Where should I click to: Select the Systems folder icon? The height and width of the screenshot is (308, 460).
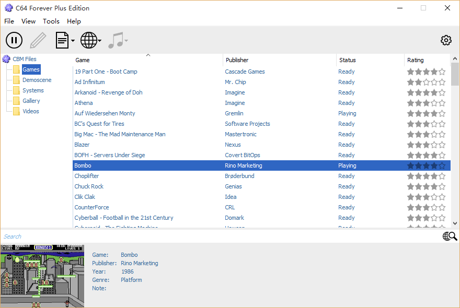coord(16,90)
